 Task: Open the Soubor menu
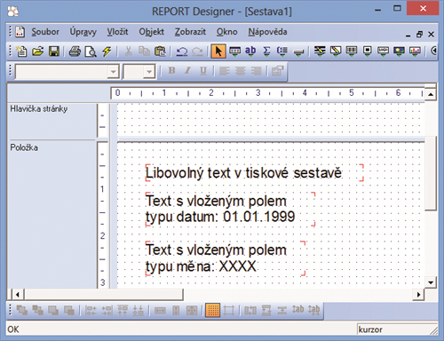tap(45, 32)
